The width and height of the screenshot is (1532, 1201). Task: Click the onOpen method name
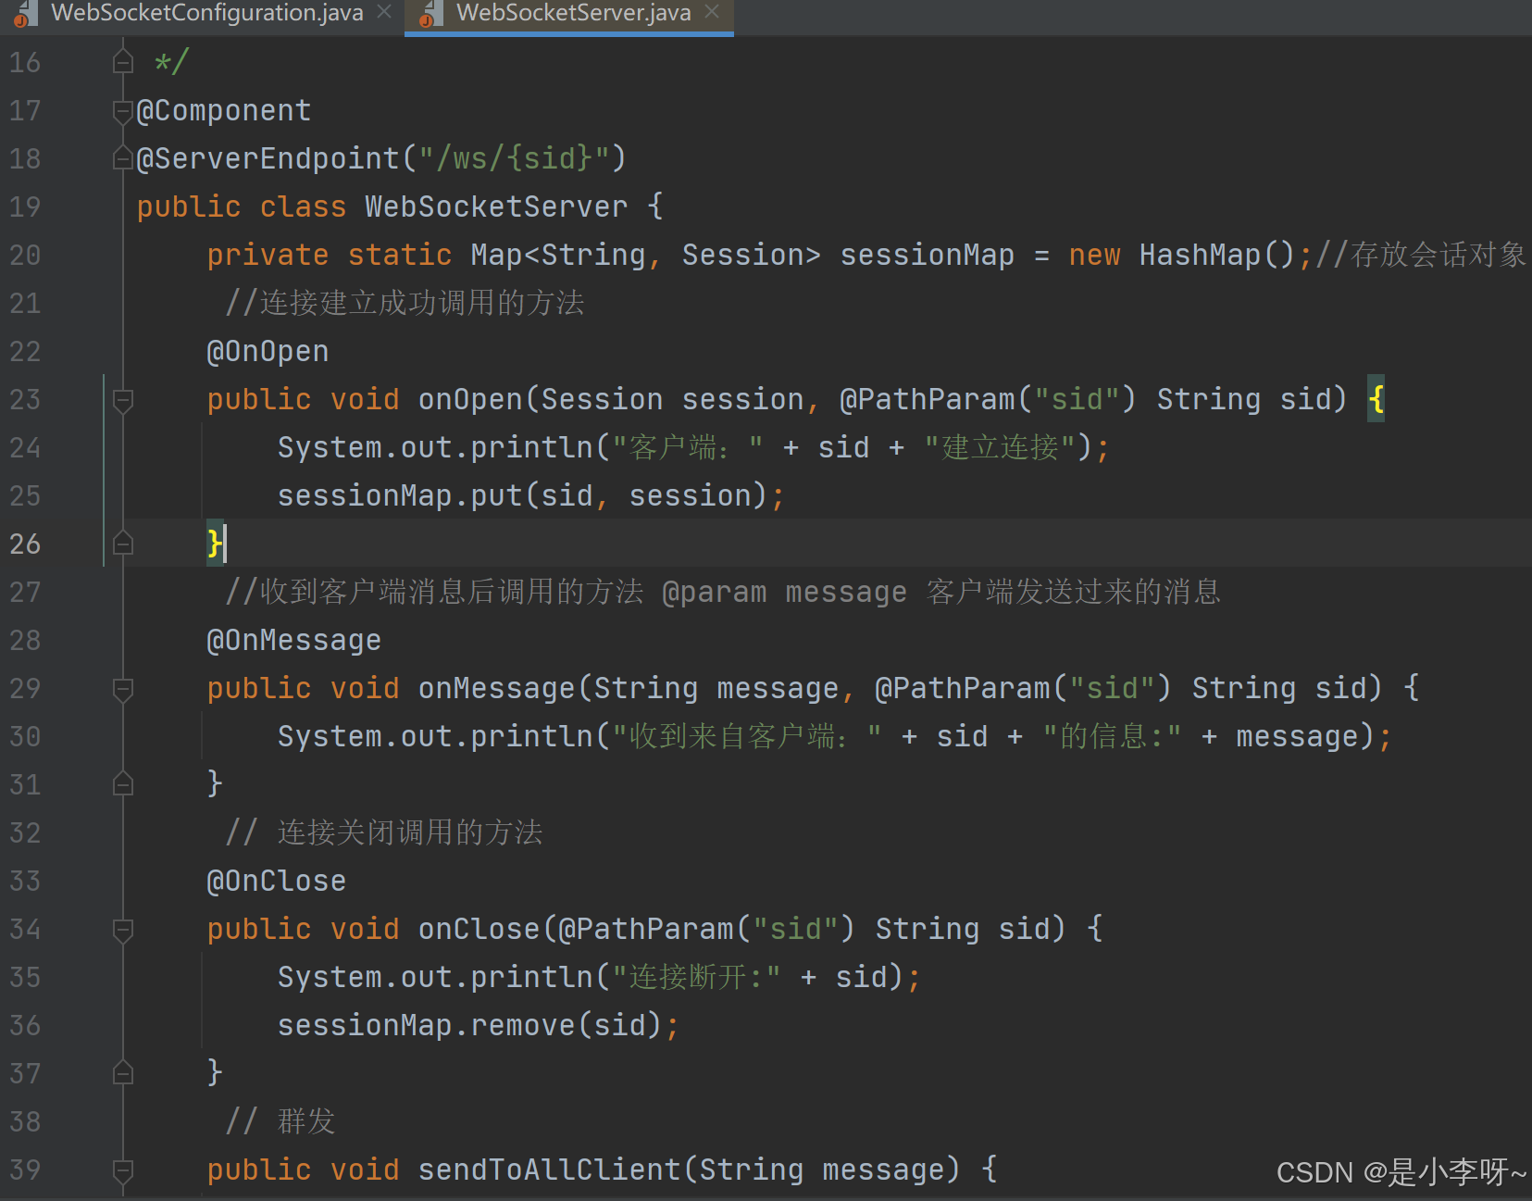tap(470, 399)
